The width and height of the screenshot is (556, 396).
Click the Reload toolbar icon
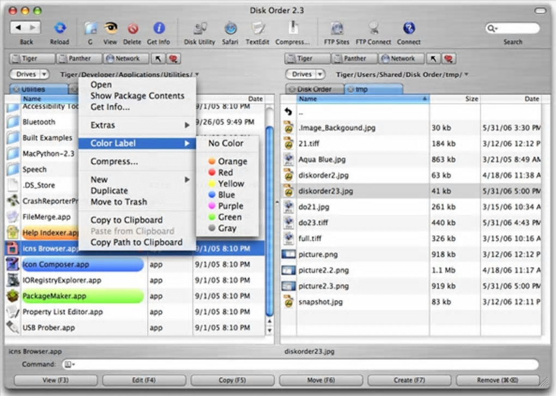(60, 28)
